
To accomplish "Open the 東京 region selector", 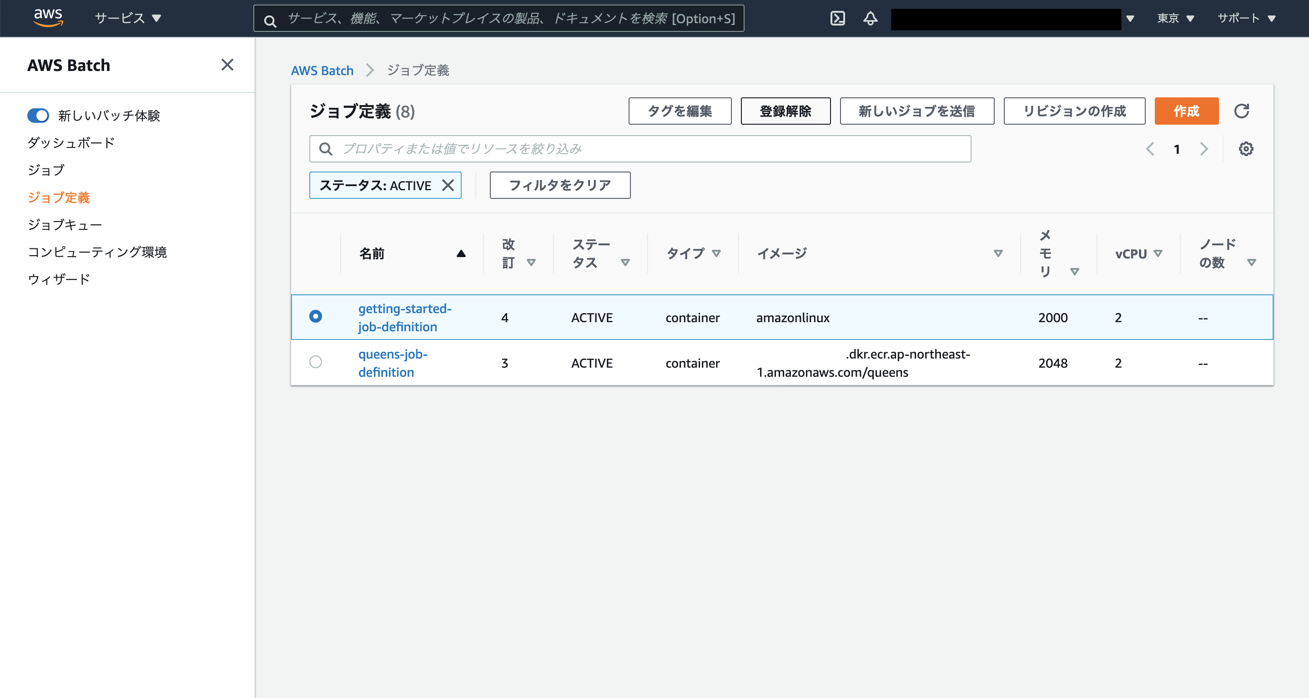I will [1175, 18].
